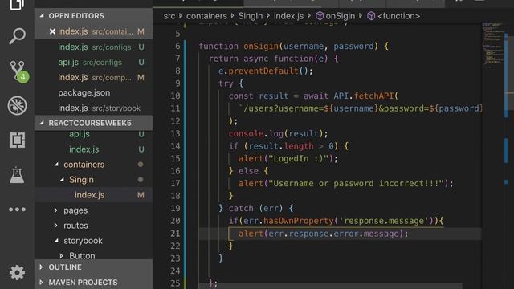Click src in the breadcrumb
The height and width of the screenshot is (289, 514).
169,16
